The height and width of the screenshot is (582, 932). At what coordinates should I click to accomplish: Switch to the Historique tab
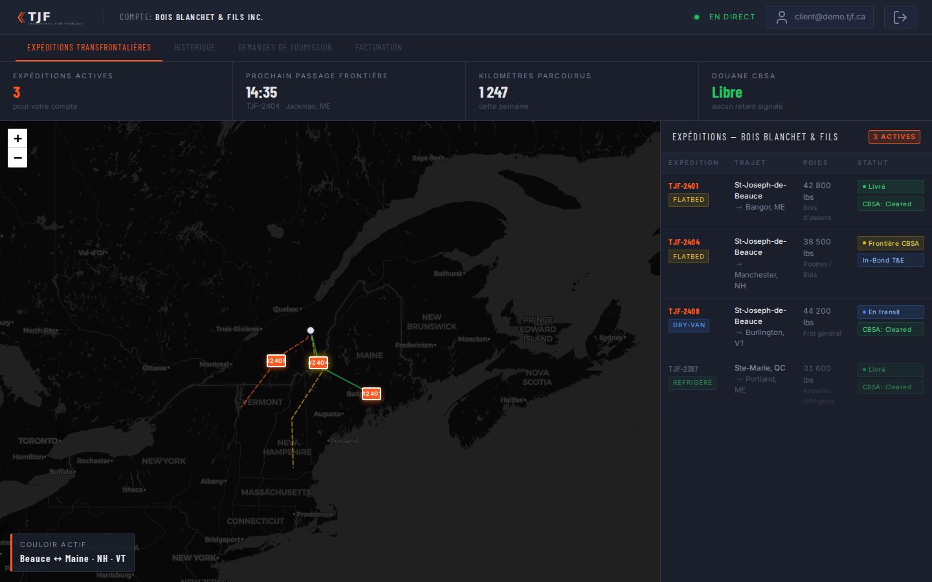194,48
